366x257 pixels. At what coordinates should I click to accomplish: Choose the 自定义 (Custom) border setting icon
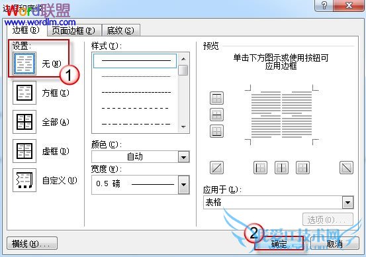(24, 180)
